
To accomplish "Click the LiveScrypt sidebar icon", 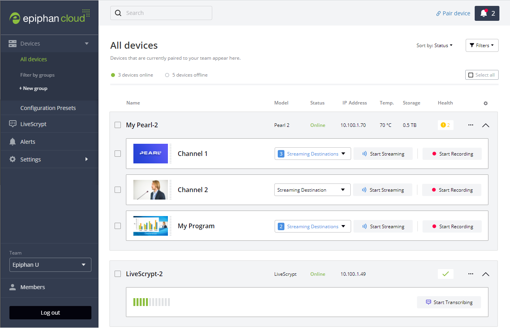I will click(13, 124).
